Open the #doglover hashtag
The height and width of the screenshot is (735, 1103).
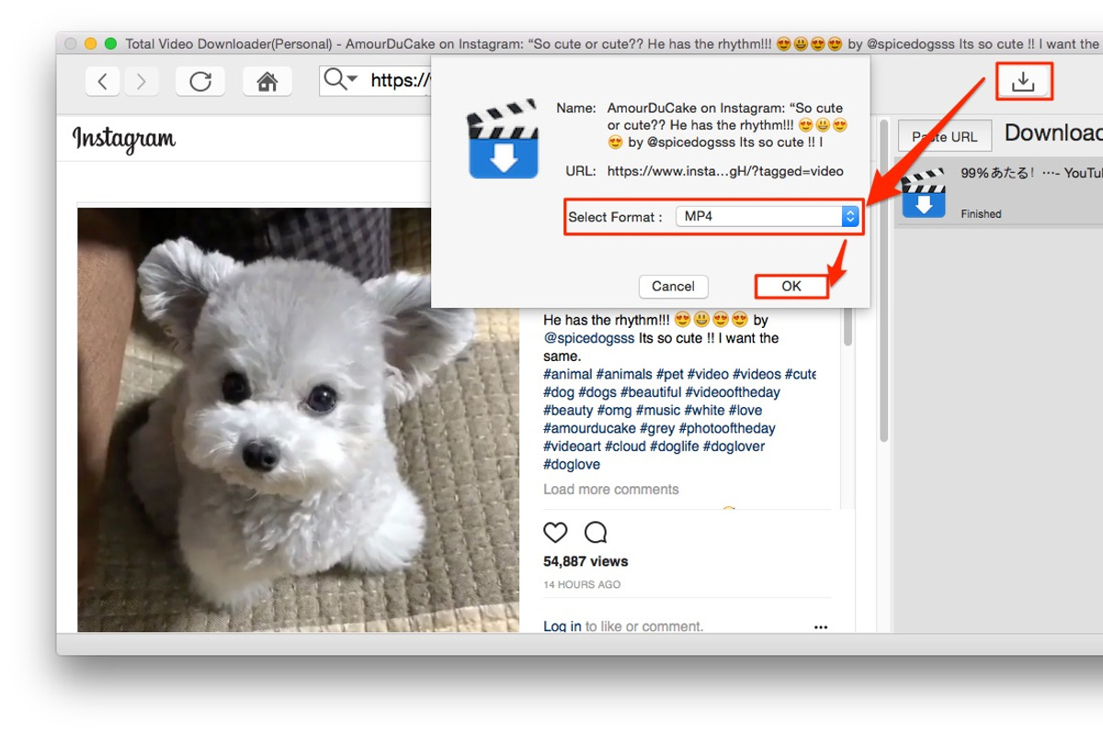click(x=733, y=447)
